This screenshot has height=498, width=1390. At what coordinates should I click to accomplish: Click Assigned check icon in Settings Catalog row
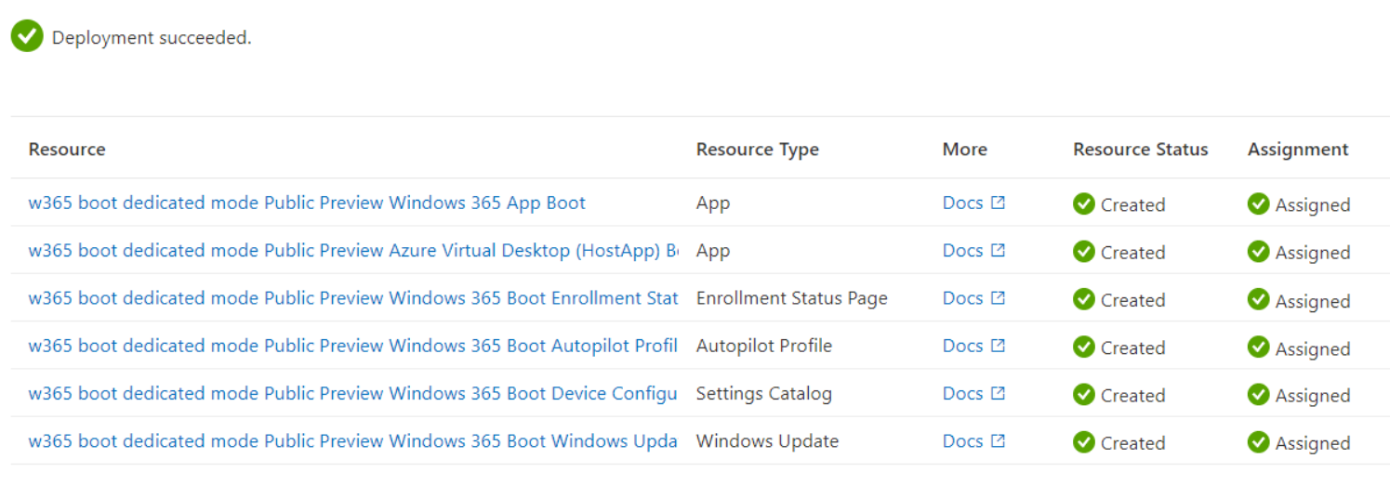1259,394
